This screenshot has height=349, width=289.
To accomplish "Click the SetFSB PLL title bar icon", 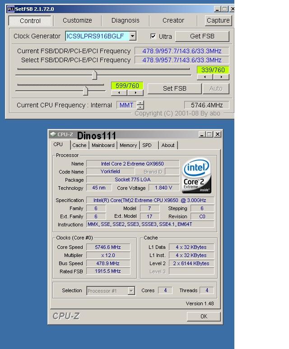I will coord(11,9).
